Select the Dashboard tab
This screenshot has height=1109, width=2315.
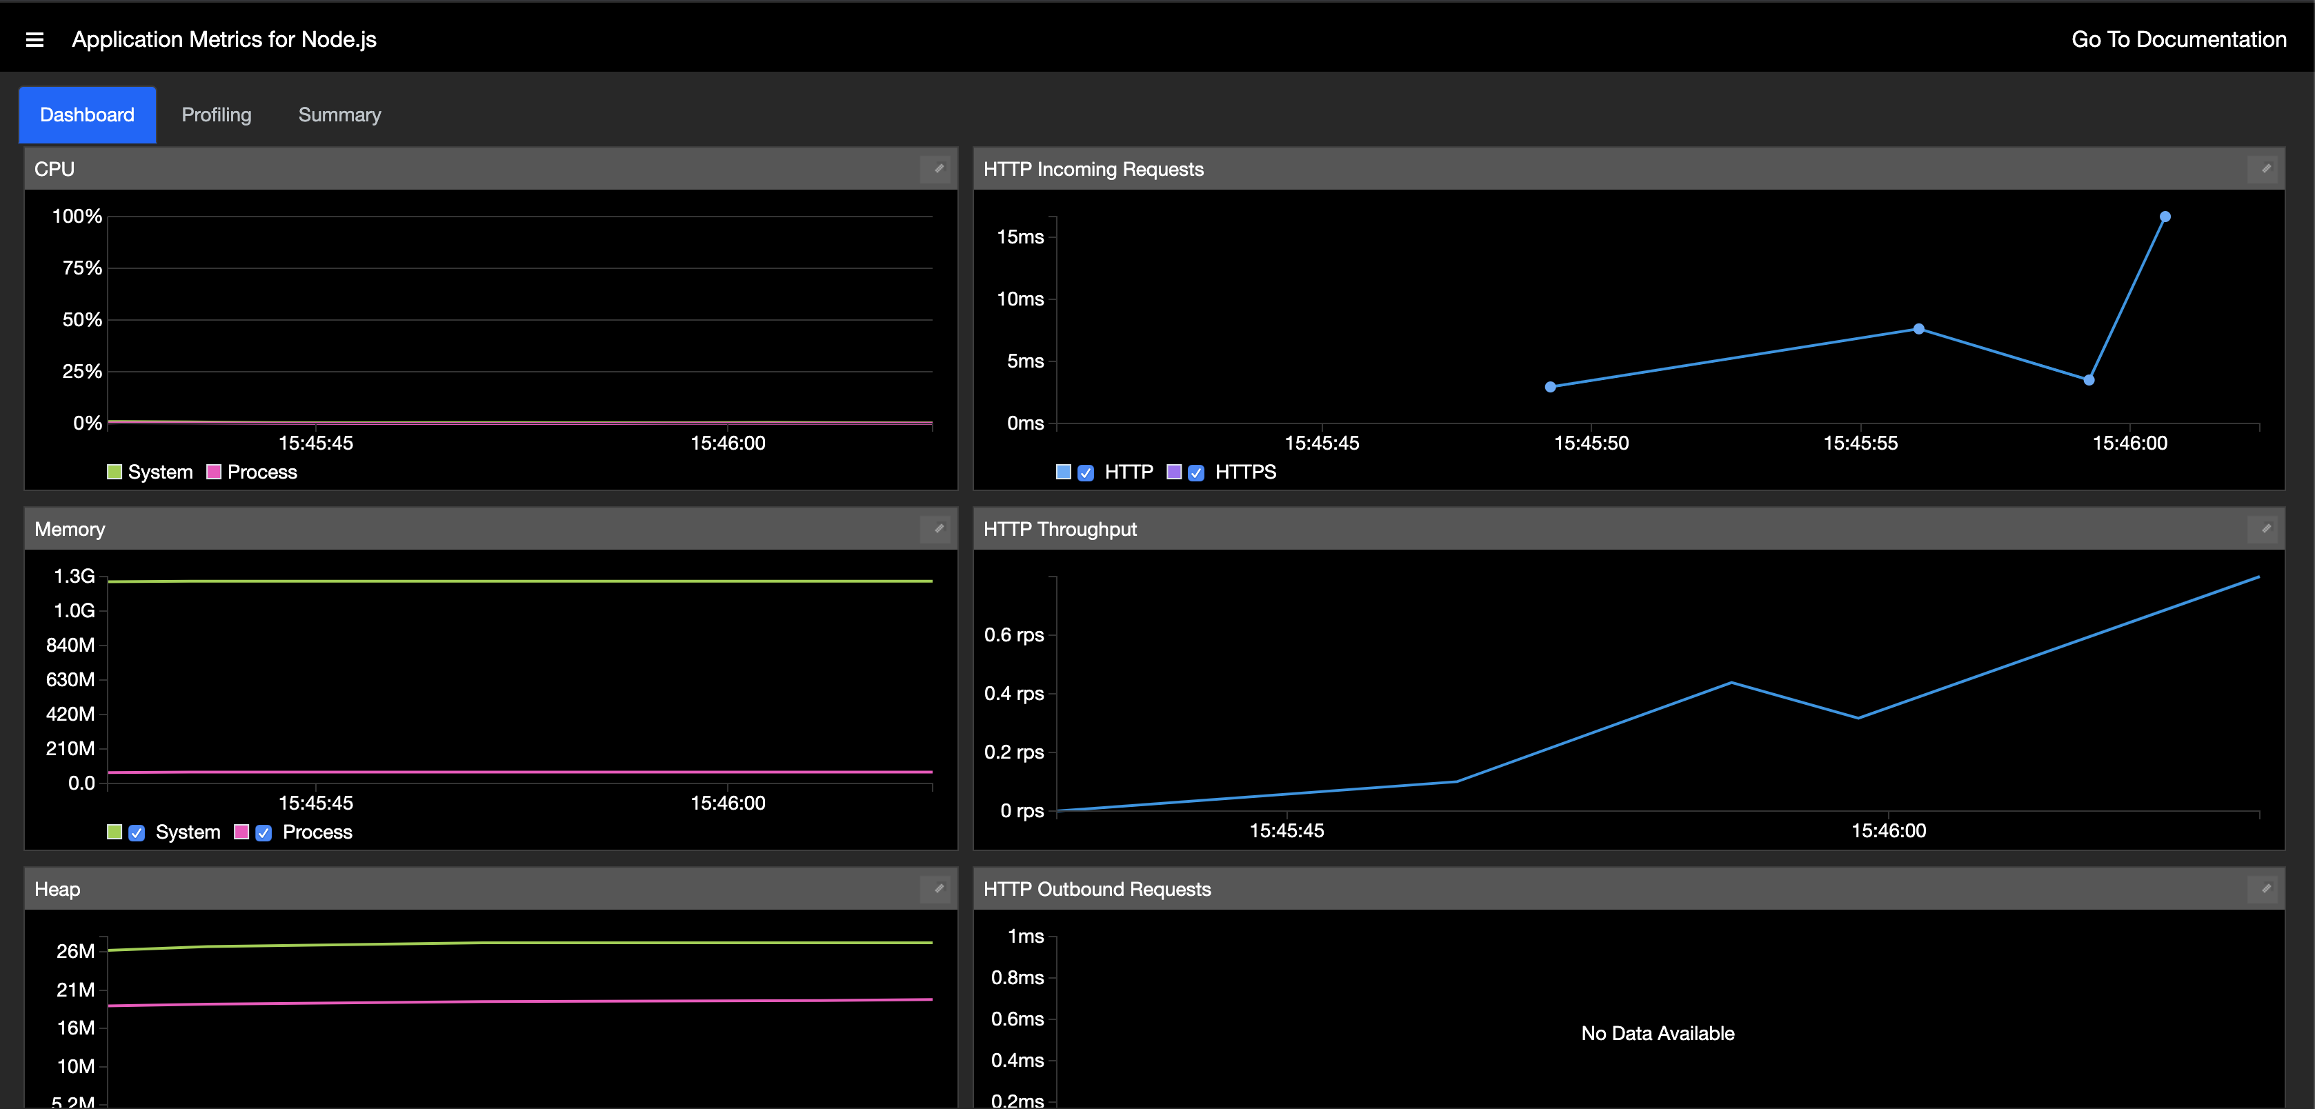click(x=87, y=115)
